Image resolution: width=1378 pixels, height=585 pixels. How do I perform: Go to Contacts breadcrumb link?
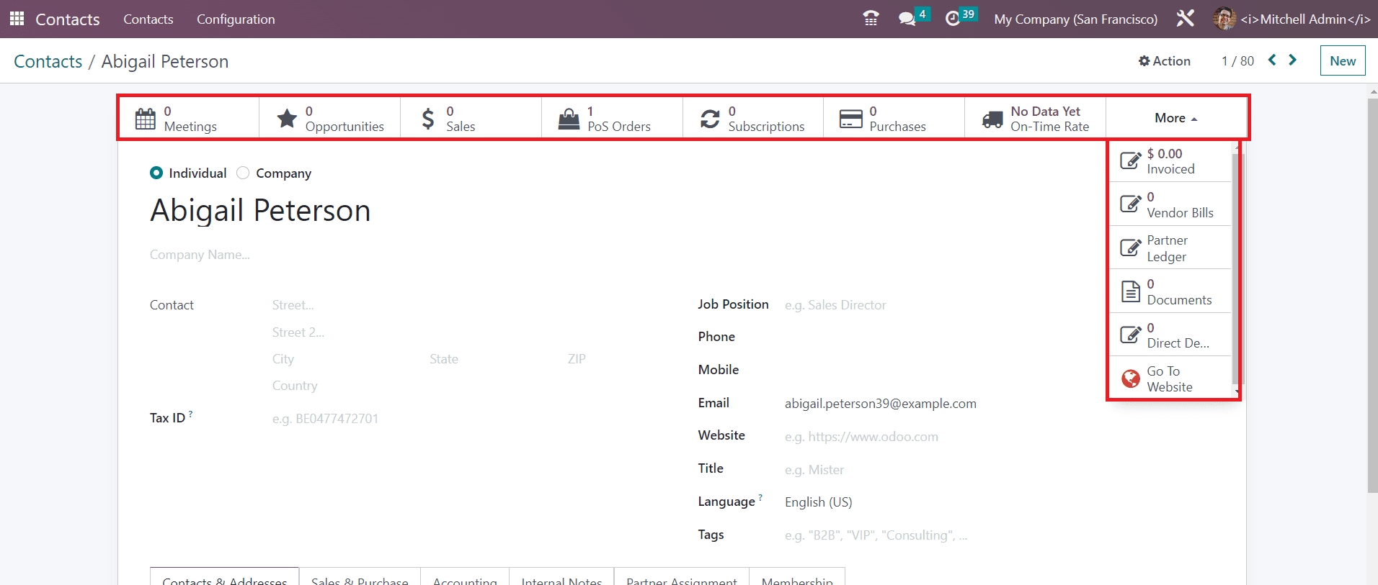(x=48, y=62)
